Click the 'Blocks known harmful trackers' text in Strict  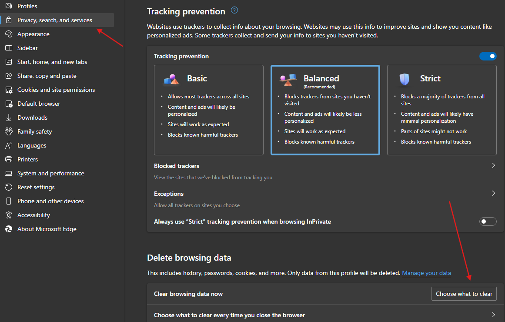[x=436, y=141]
